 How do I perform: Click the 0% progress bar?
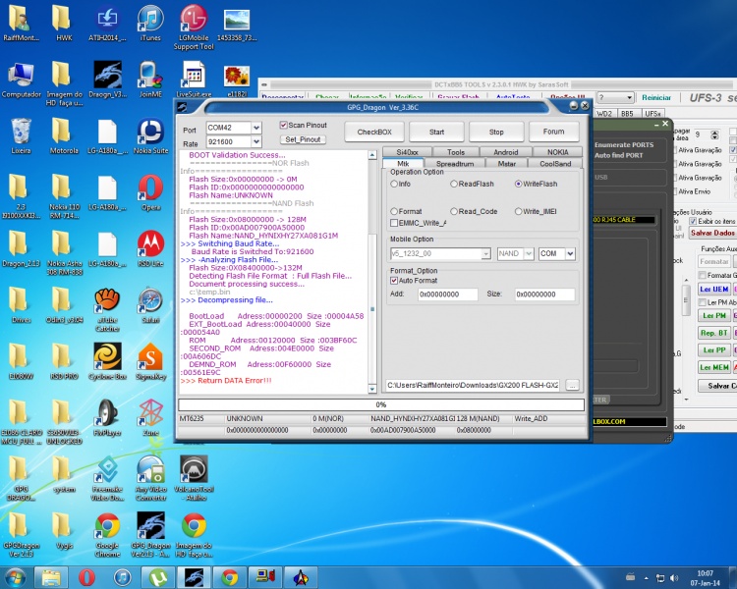[380, 404]
